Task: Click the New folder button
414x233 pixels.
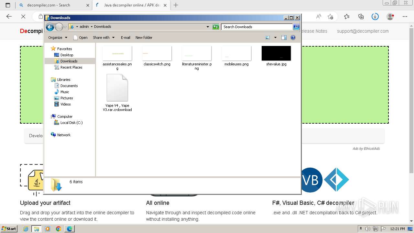Action: 144,38
